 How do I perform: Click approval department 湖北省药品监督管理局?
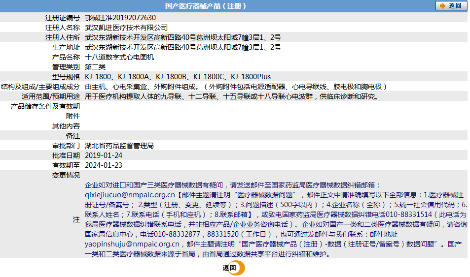(119, 146)
